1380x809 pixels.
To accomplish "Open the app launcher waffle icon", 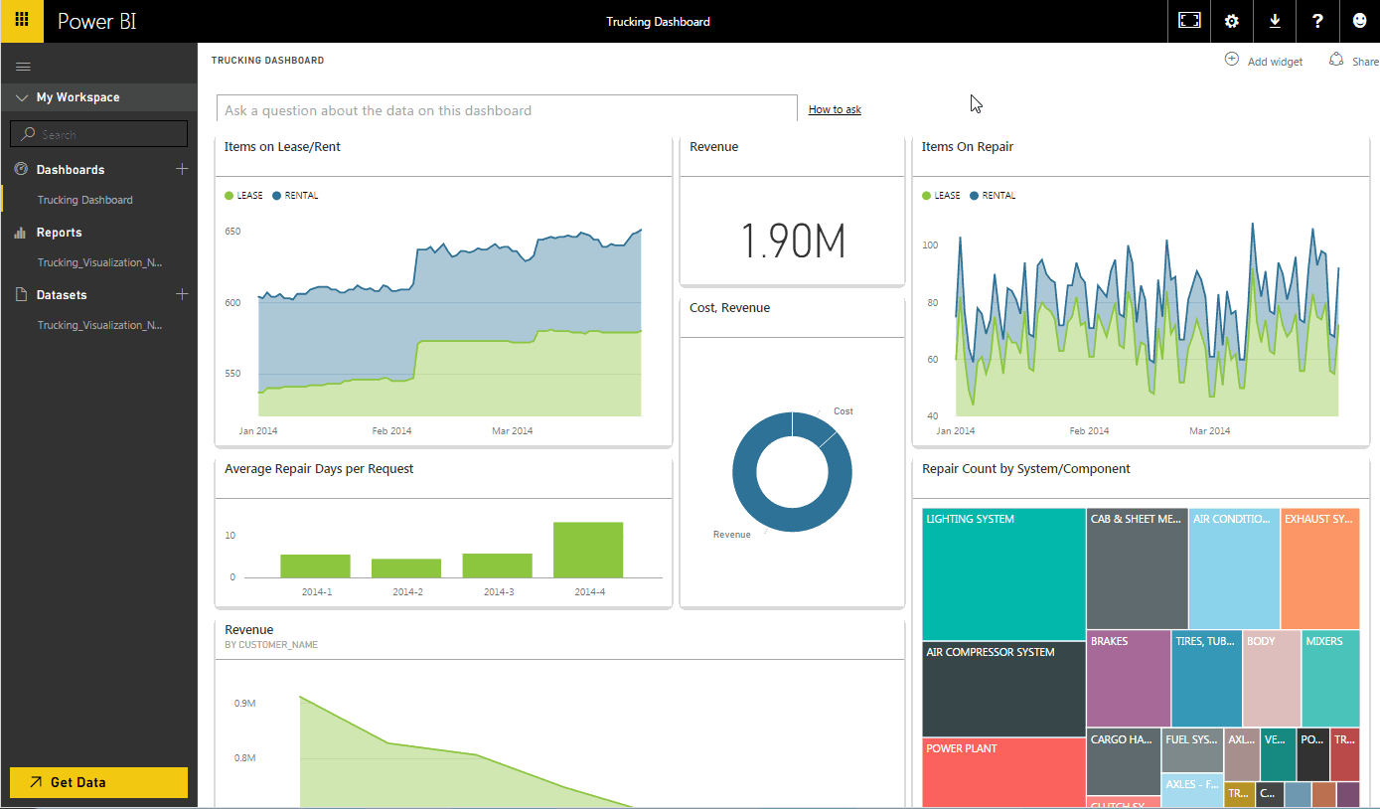I will (x=22, y=21).
